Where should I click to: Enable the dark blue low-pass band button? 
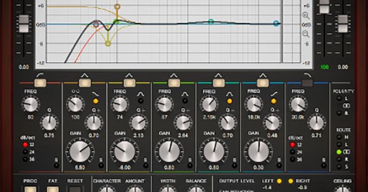click(307, 83)
